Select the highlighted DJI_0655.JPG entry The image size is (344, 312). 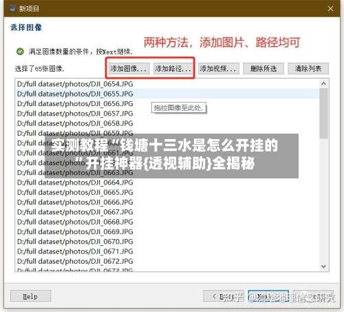[167, 94]
